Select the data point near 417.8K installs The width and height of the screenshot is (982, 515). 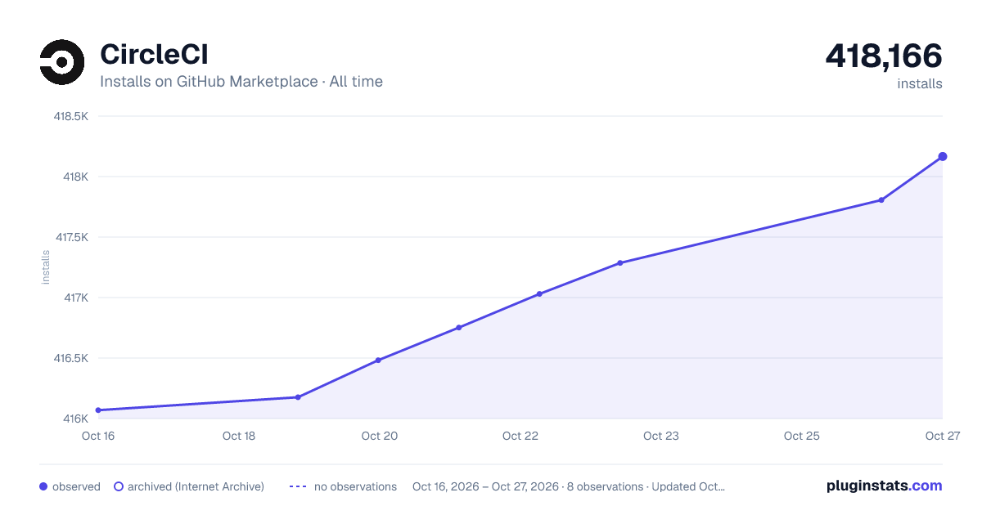(881, 200)
